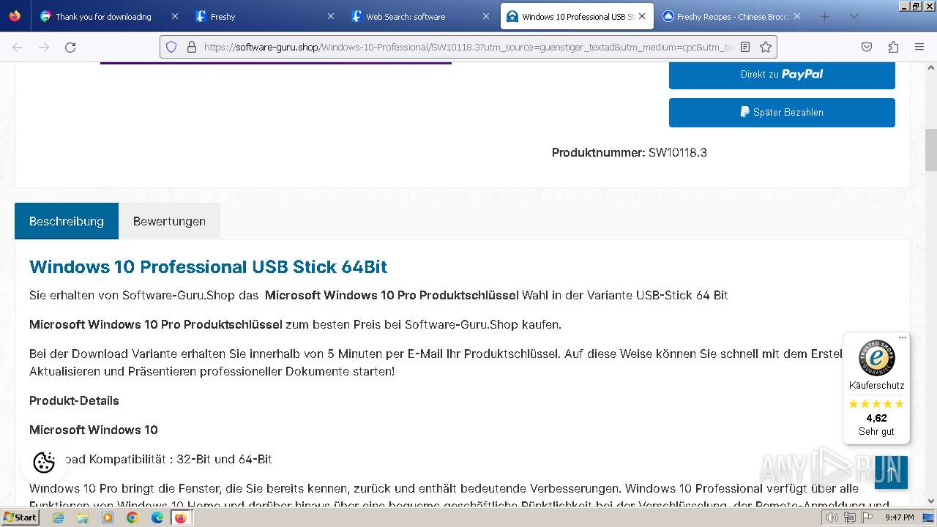Click the scroll-to-top arrow button
The image size is (937, 527).
(x=891, y=473)
